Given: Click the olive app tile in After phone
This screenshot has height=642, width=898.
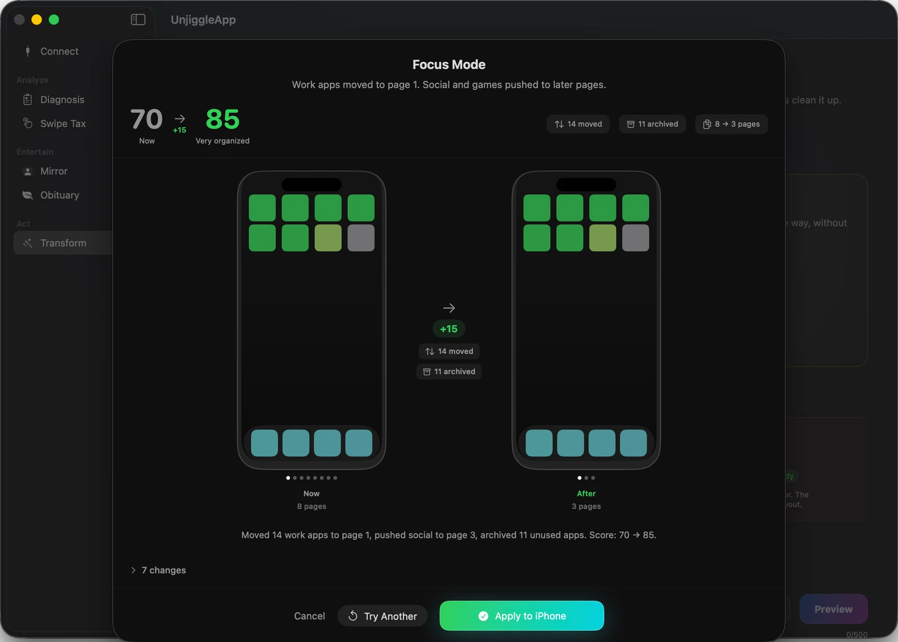Looking at the screenshot, I should (603, 238).
